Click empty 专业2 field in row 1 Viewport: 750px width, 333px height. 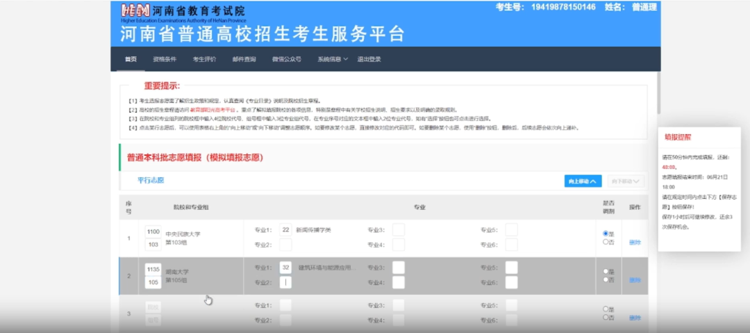[x=285, y=245]
